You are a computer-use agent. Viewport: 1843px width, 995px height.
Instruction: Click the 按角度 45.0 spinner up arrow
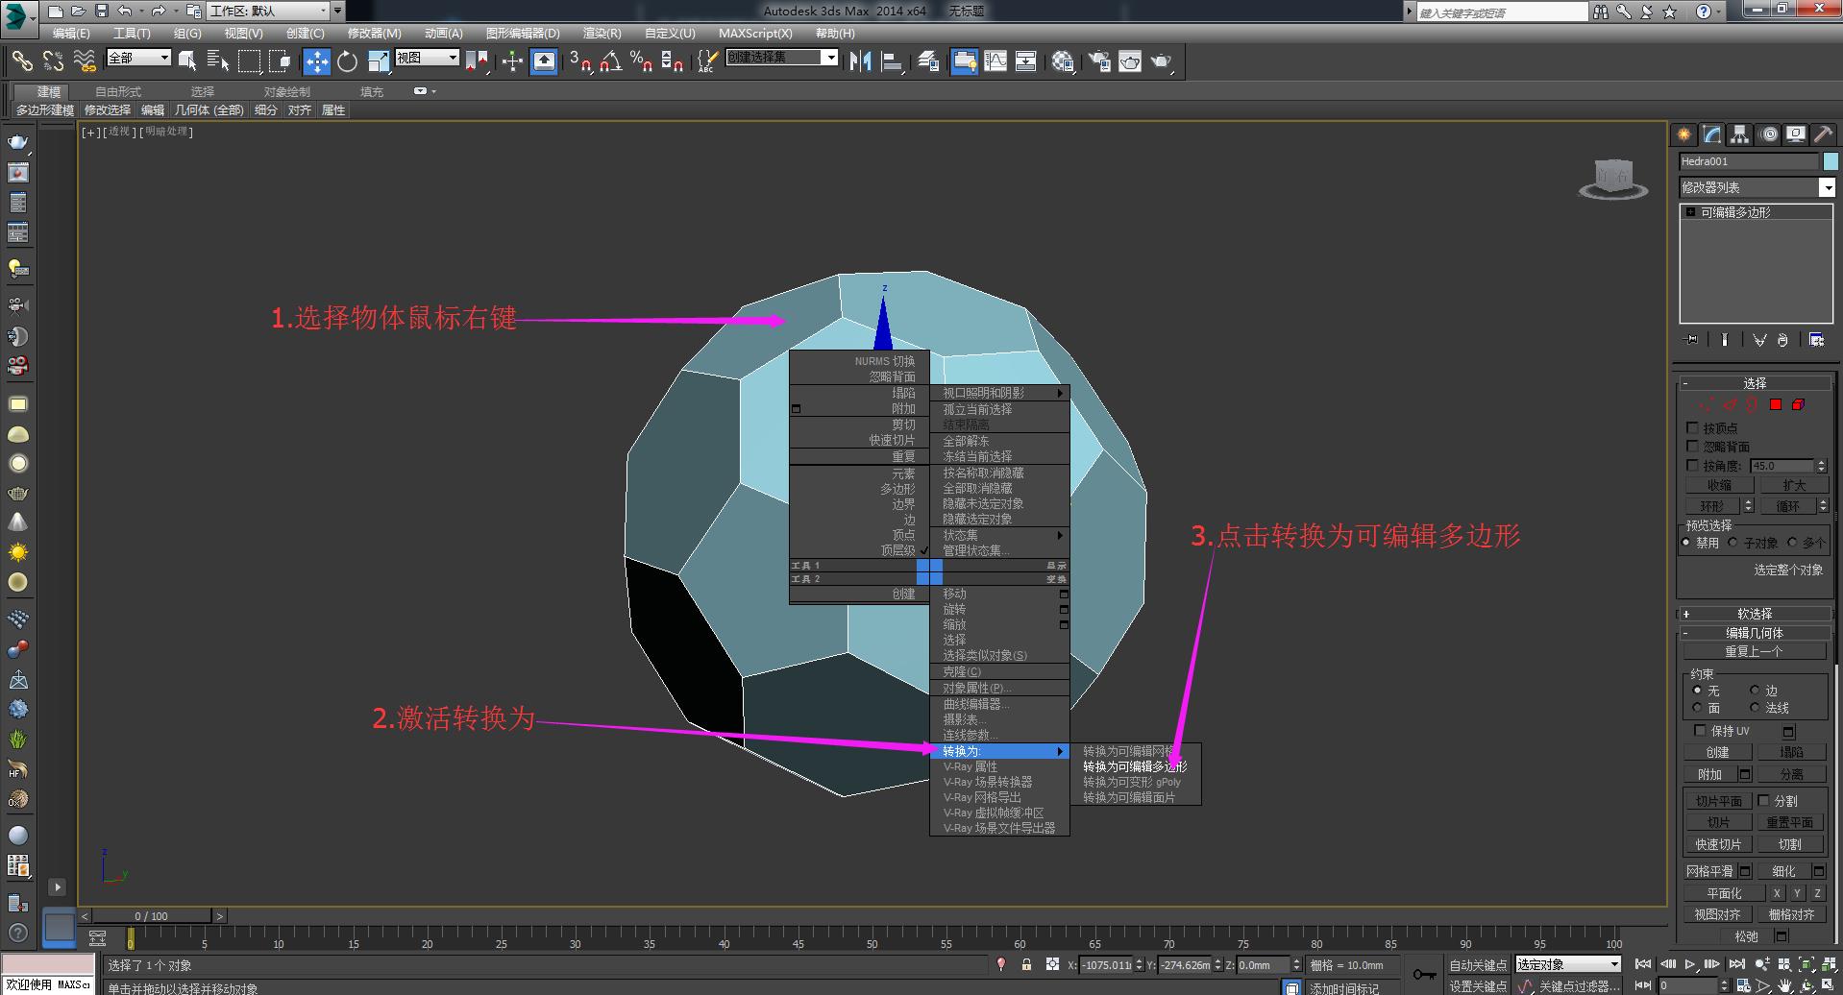point(1823,461)
